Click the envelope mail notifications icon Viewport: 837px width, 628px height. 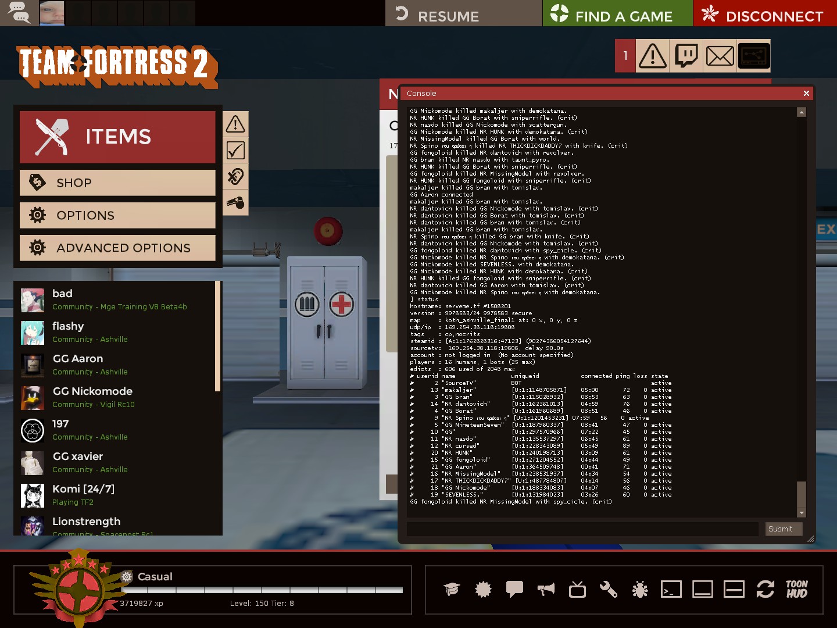click(x=720, y=56)
